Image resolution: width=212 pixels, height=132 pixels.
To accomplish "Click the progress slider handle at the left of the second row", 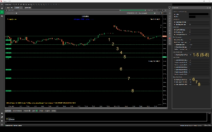I will (17, 13).
